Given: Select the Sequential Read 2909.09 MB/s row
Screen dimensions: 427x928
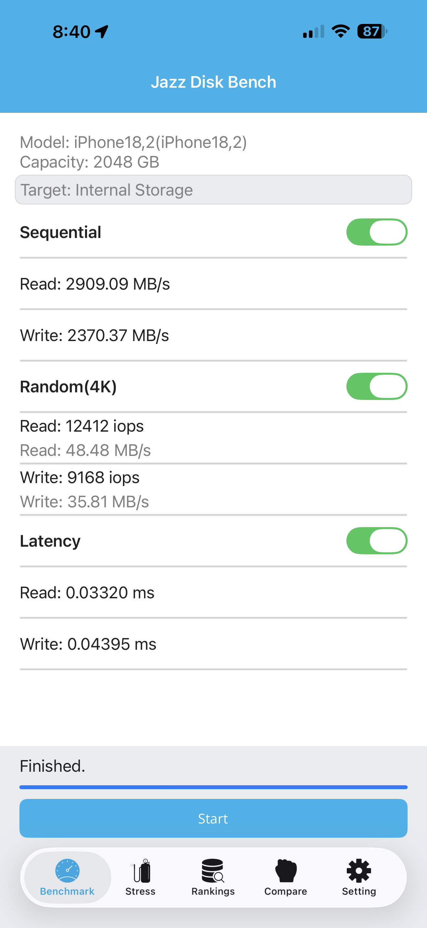Looking at the screenshot, I should pos(213,284).
